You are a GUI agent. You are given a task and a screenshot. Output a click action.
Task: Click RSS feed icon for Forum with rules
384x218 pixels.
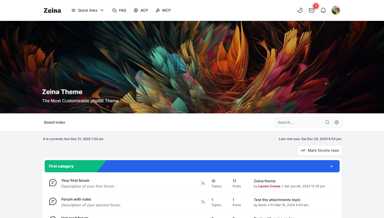click(x=203, y=202)
